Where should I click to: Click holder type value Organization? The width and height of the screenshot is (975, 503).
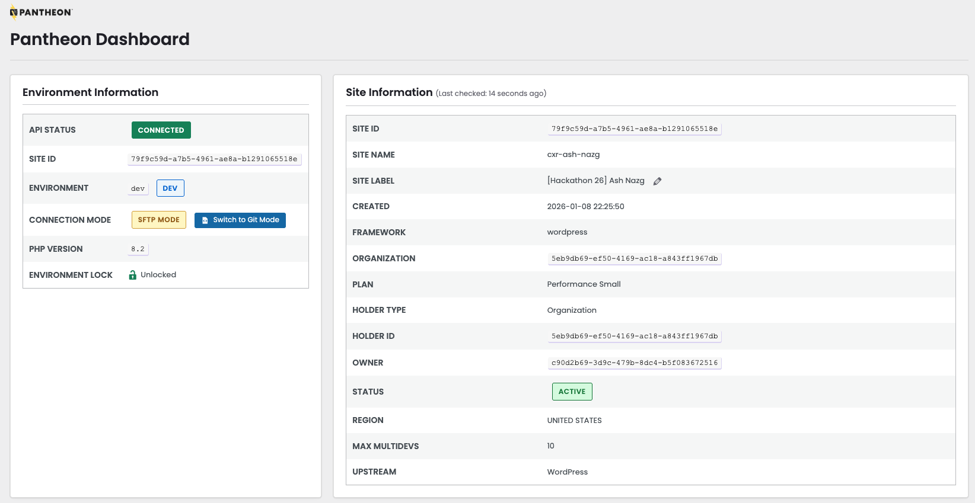(x=572, y=310)
